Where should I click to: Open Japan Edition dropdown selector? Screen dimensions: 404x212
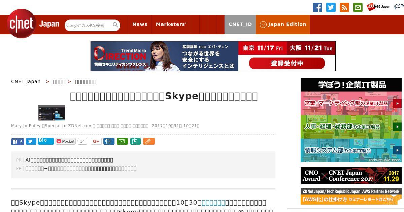(x=283, y=25)
